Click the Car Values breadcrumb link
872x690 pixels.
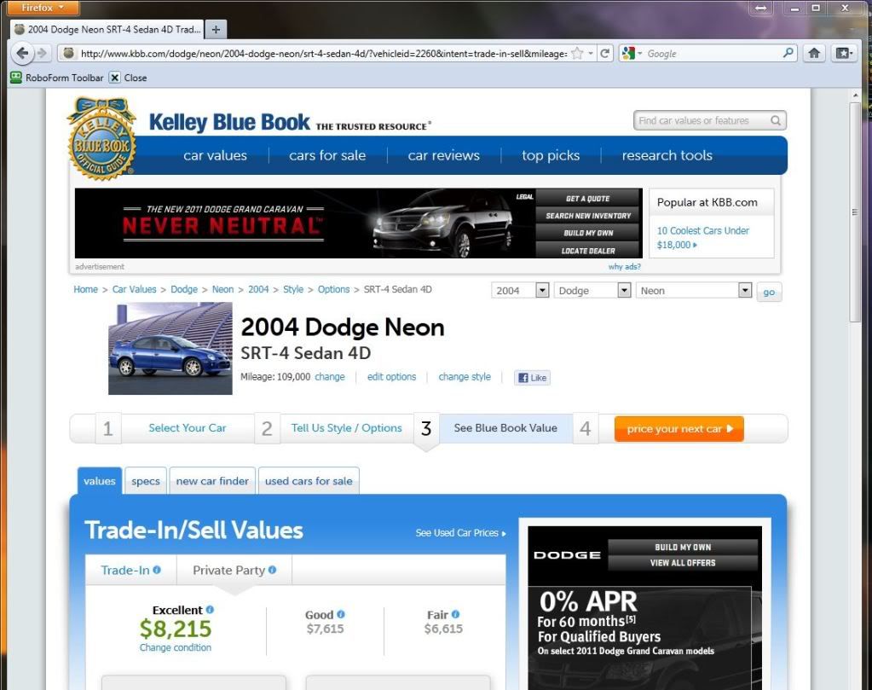[135, 289]
